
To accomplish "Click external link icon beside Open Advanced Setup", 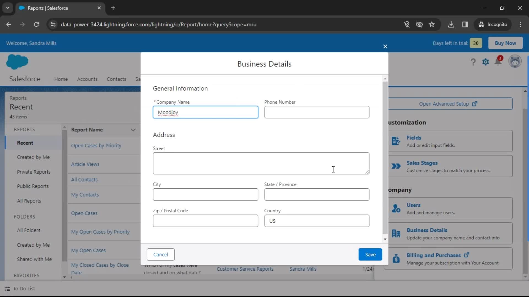I will click(475, 104).
